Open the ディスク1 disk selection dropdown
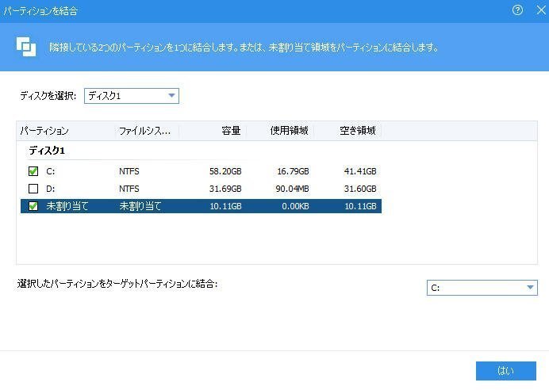The image size is (549, 390). 131,96
